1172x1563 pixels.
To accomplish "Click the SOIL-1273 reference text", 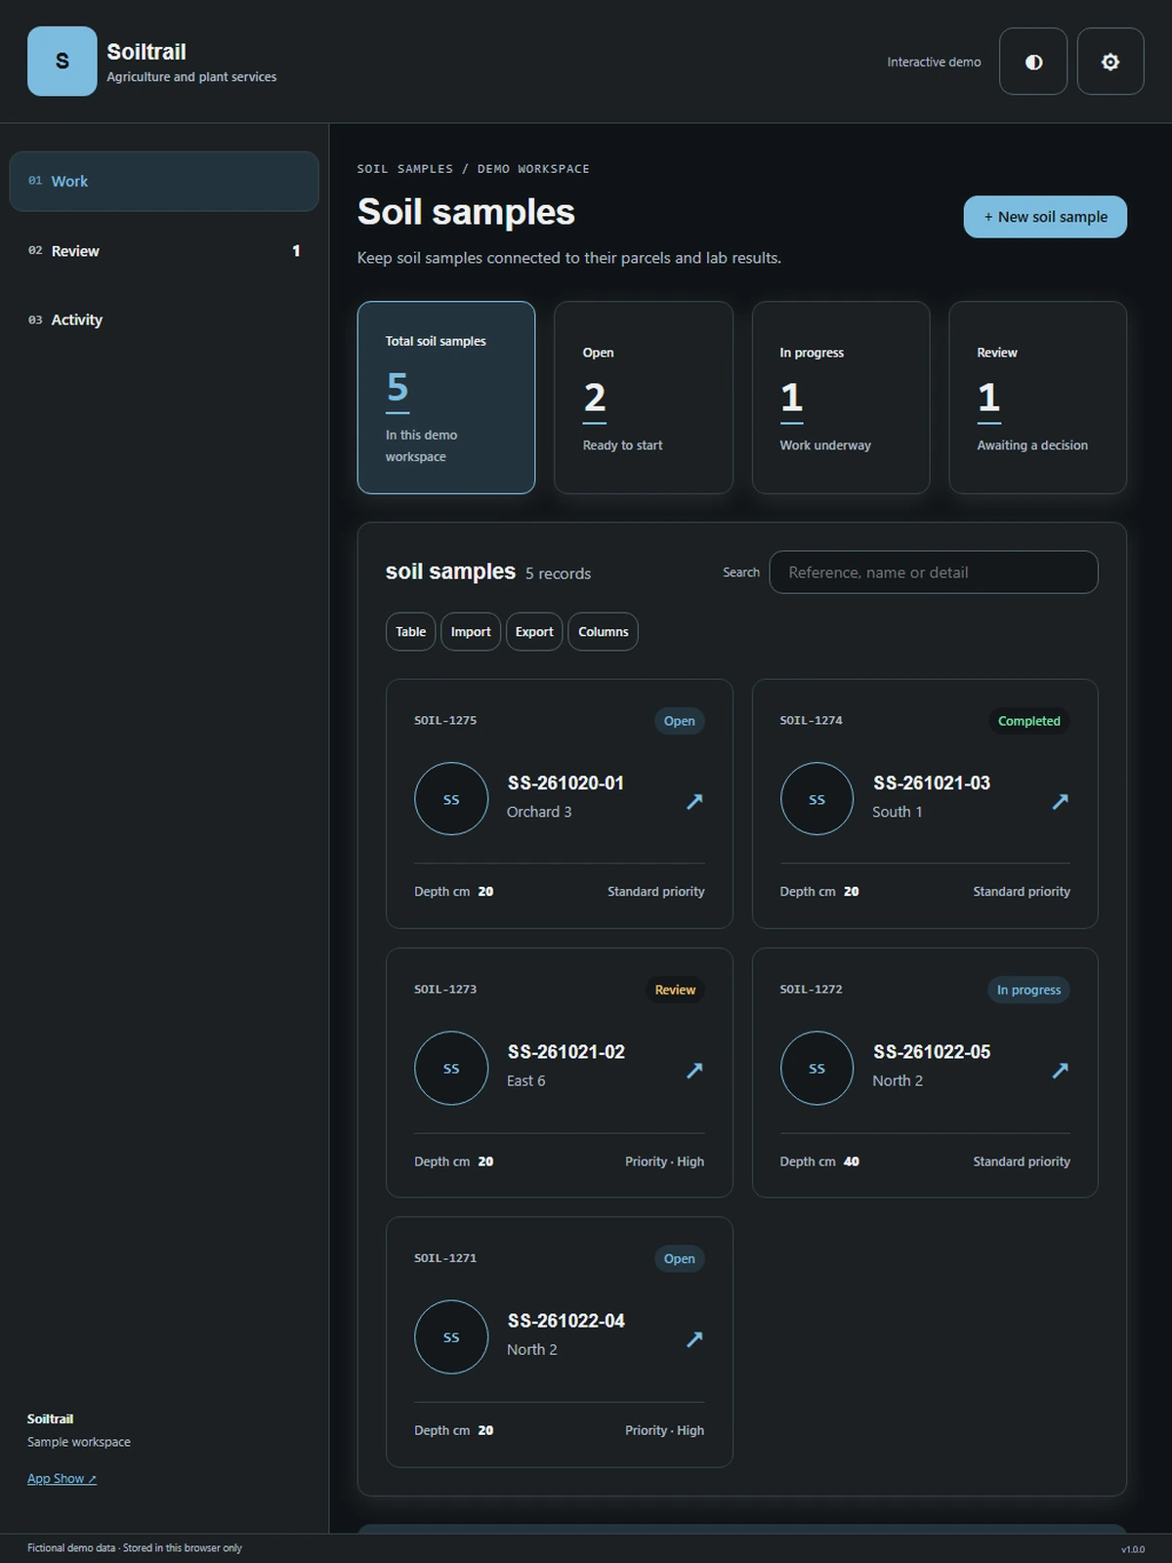I will point(445,990).
